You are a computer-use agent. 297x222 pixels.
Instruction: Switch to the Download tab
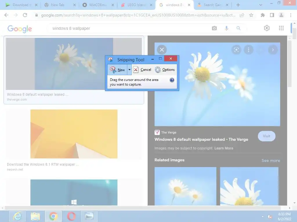click(x=21, y=5)
